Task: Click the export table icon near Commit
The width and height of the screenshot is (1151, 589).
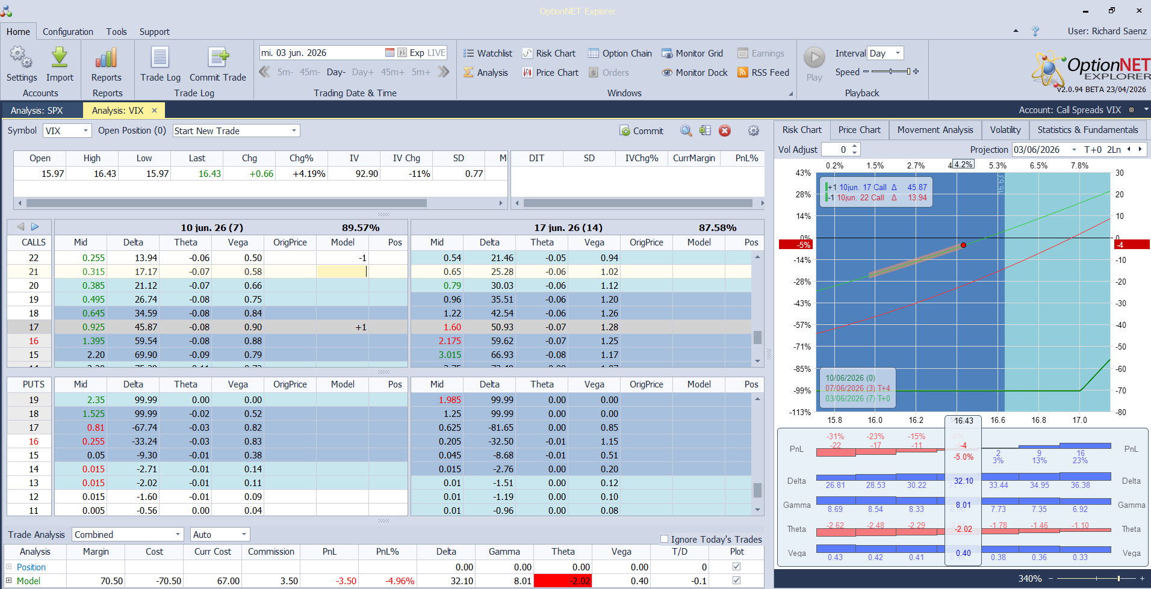Action: 705,131
